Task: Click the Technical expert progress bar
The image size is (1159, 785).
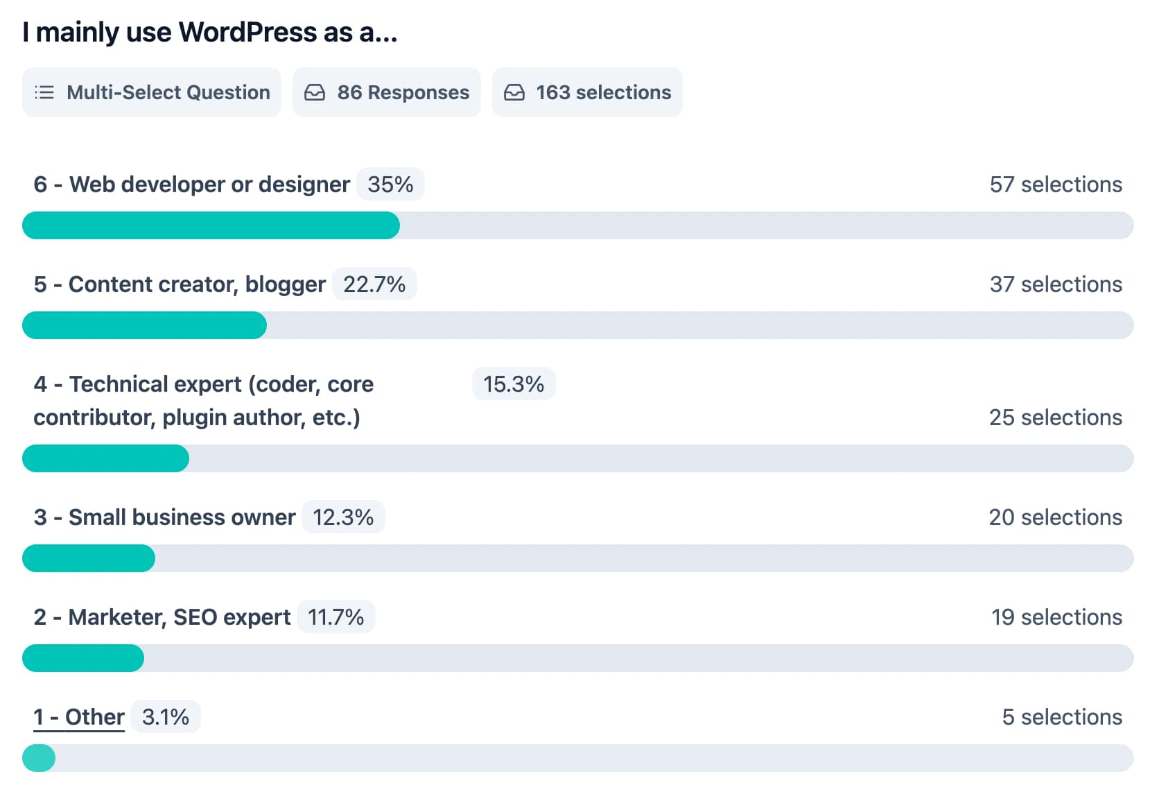Action: pos(577,458)
